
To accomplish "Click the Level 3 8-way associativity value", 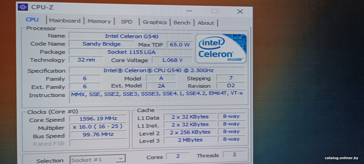I will pos(231,139).
